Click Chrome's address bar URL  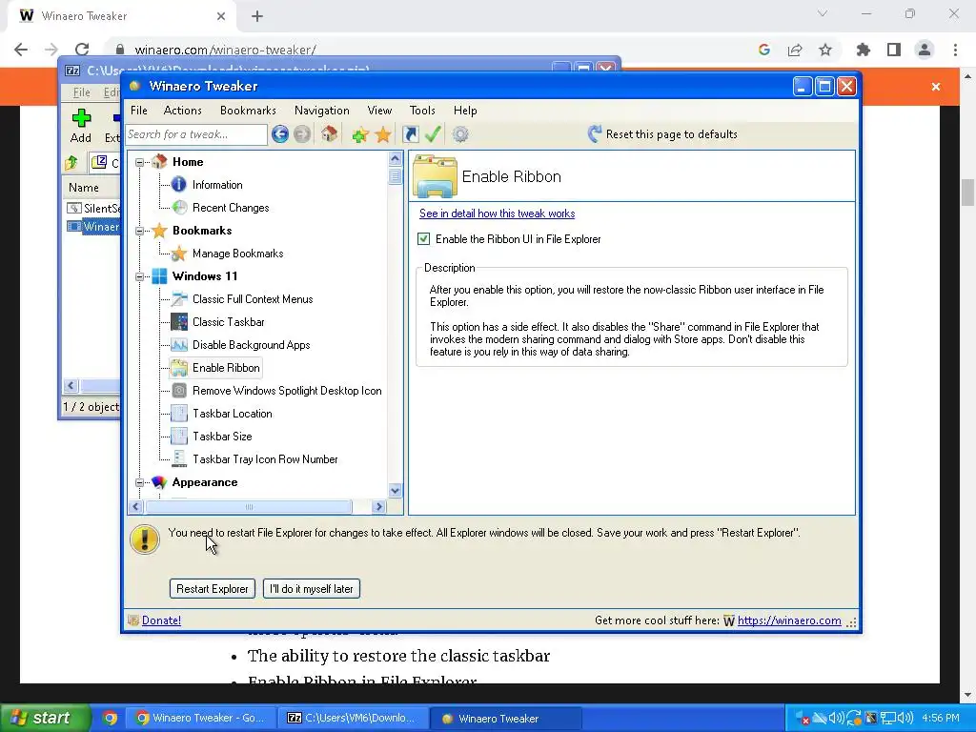pos(225,50)
